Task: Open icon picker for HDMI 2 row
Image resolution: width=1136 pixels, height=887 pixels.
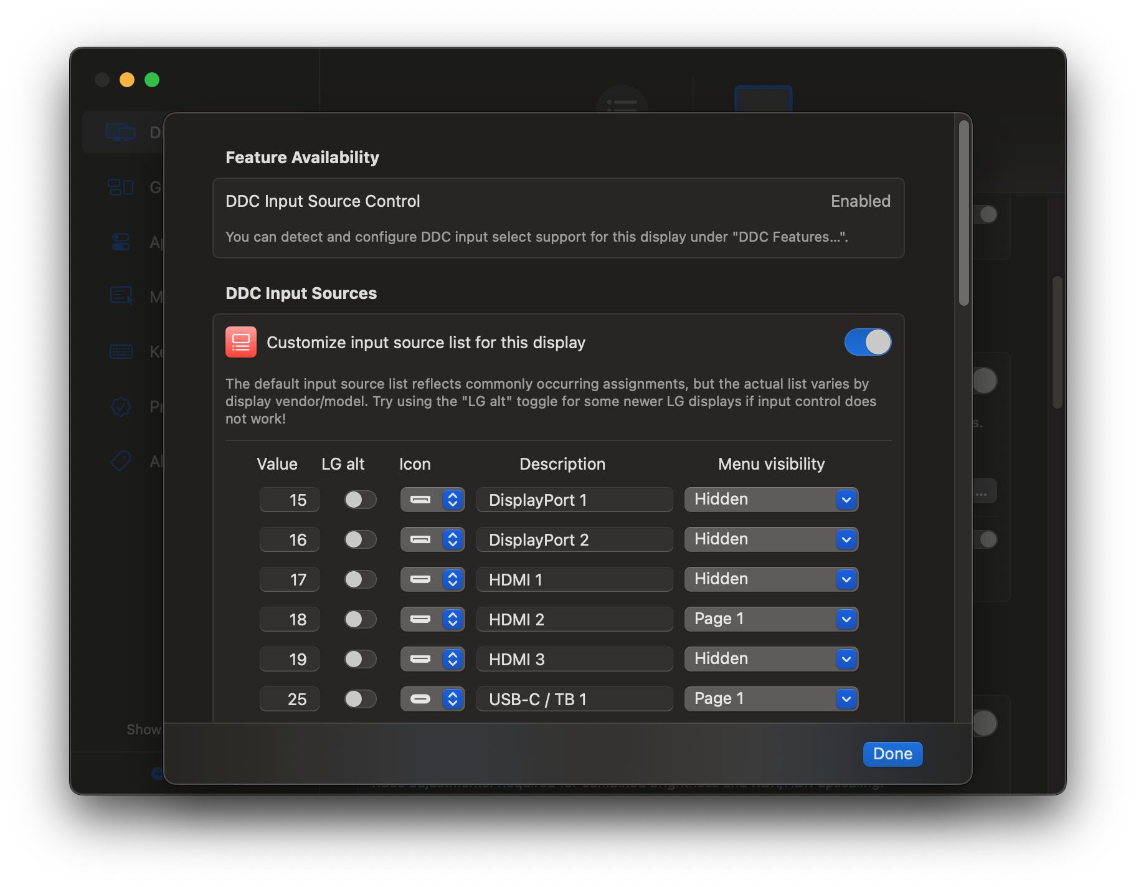Action: 432,619
